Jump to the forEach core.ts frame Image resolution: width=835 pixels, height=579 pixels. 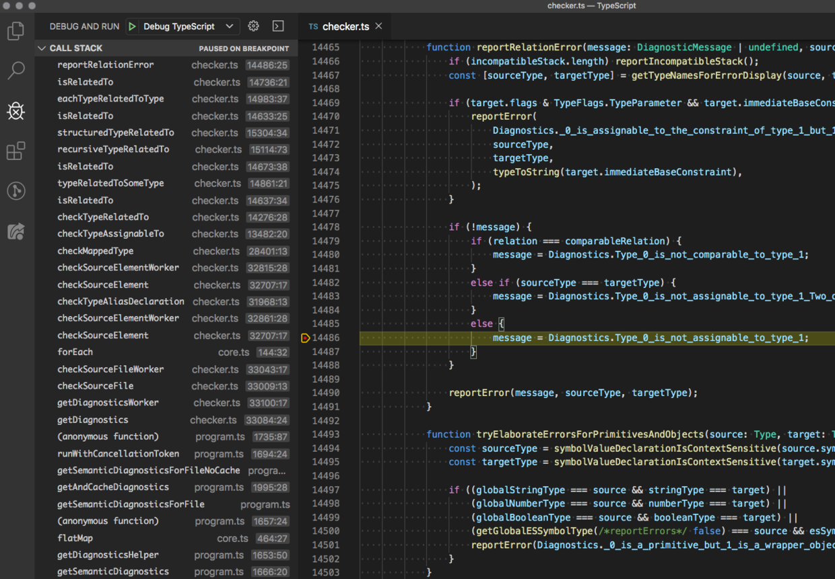[x=75, y=352]
